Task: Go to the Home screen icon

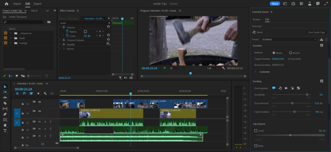Action: 7,4
